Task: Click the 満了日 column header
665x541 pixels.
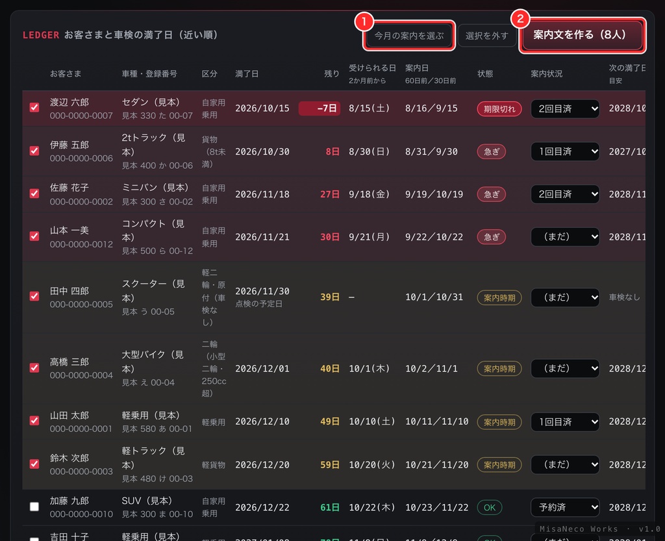Action: pyautogui.click(x=247, y=74)
